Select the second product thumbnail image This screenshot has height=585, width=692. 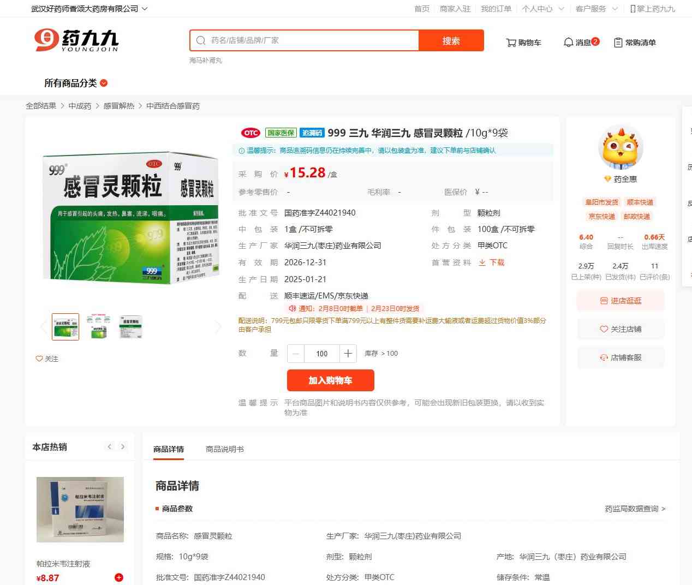98,327
